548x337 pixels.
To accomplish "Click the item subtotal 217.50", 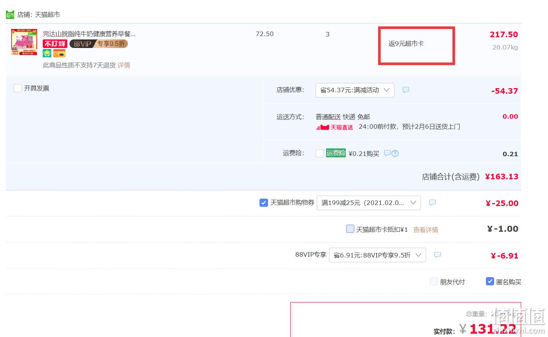I will pos(504,35).
